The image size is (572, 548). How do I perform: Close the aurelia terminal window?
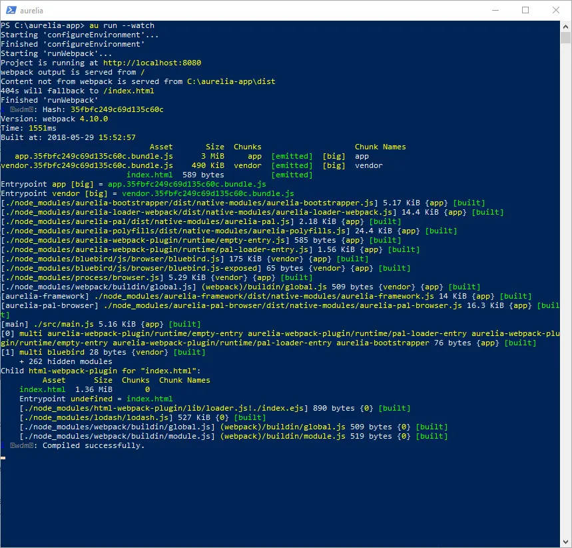tap(555, 10)
